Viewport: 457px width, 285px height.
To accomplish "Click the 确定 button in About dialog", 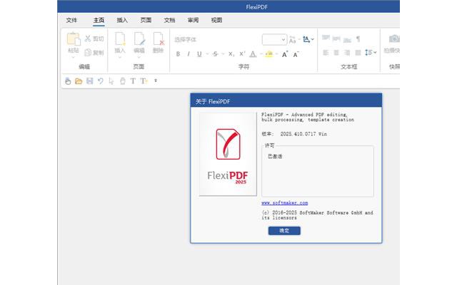I will (x=284, y=231).
